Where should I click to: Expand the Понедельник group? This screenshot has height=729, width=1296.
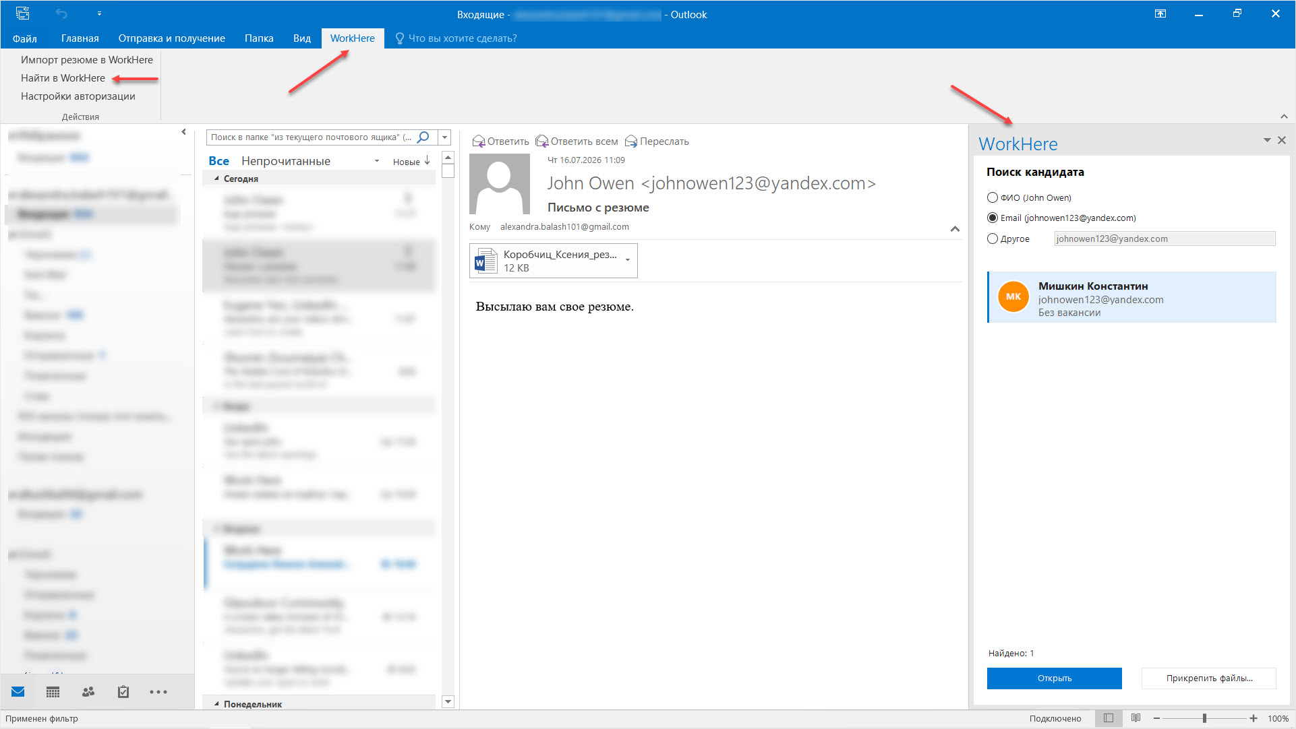pyautogui.click(x=216, y=704)
